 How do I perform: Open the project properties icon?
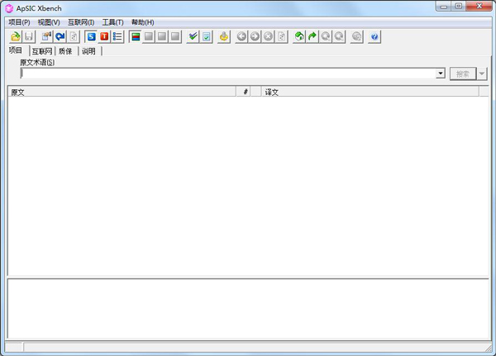click(x=46, y=36)
